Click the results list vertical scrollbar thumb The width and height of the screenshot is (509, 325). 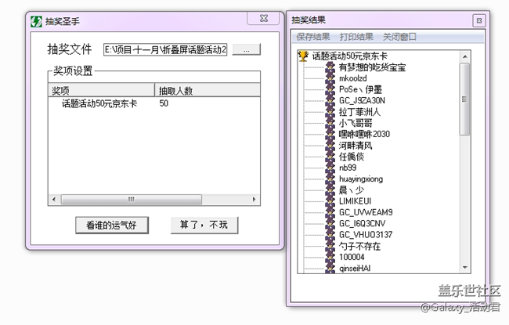point(465,99)
